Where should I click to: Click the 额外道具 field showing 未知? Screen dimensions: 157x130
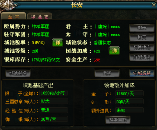pyautogui.click(x=129, y=110)
